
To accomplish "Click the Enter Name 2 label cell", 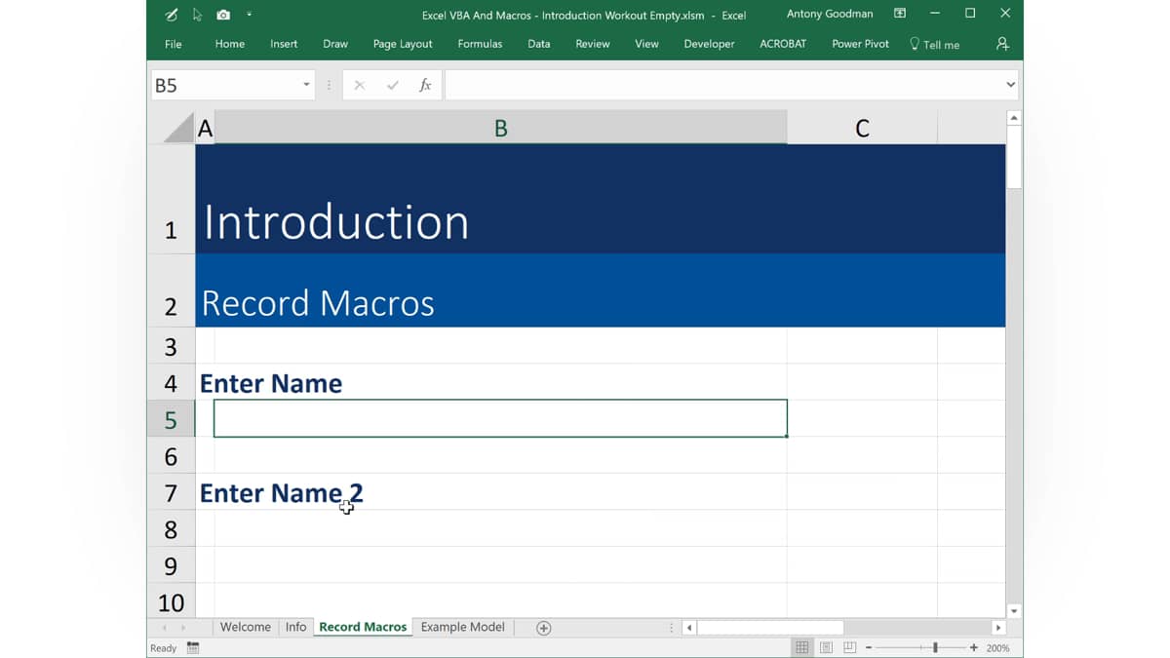I will (281, 492).
